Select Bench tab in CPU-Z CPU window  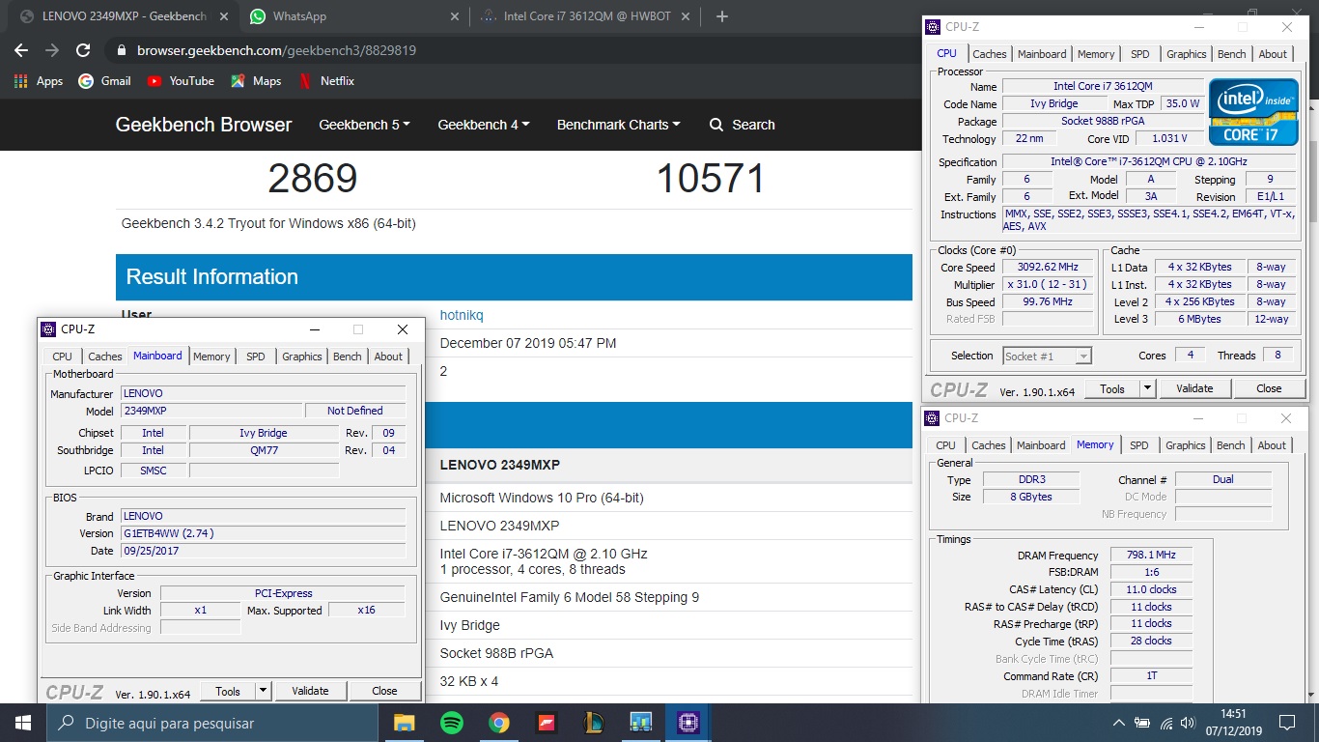[x=1231, y=54]
